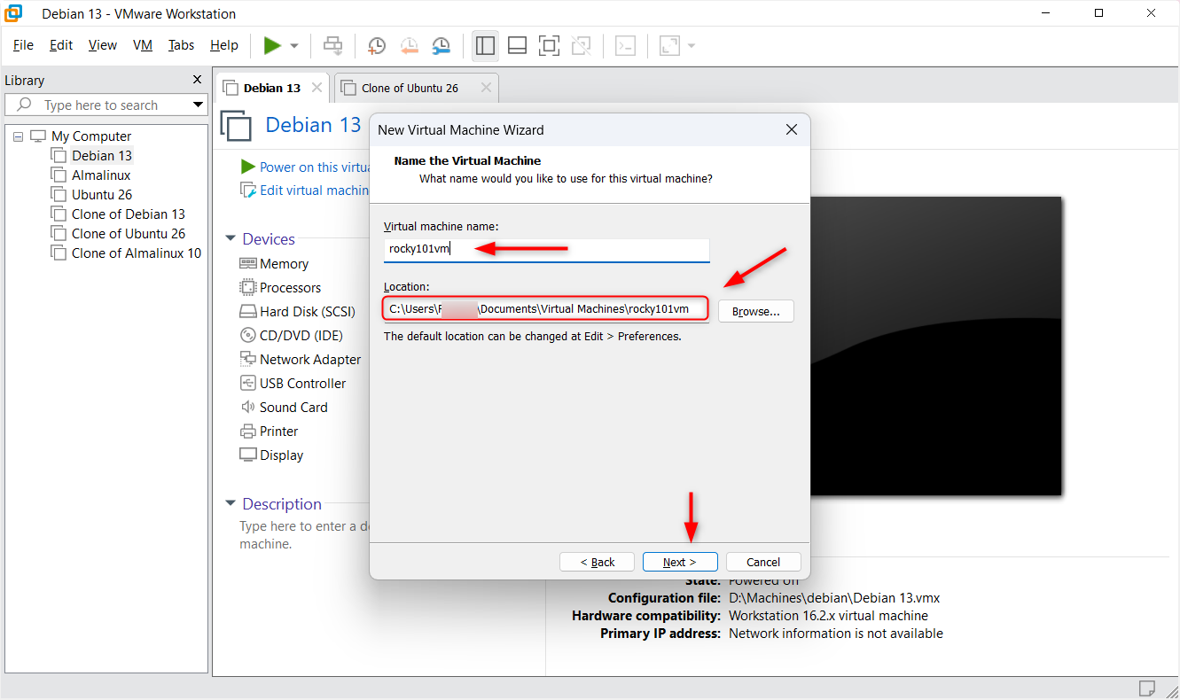Click the Printer device entry
Screen dimensions: 1180x700
(x=269, y=432)
